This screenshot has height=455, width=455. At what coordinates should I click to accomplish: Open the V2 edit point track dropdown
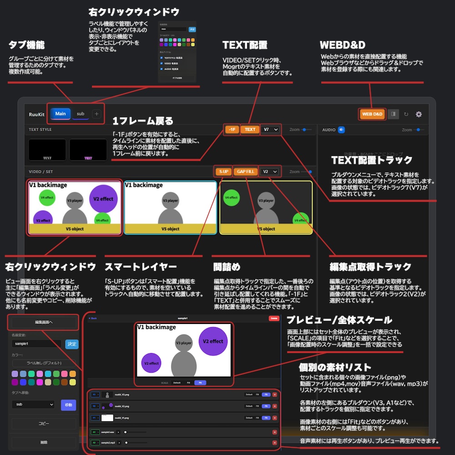point(270,172)
